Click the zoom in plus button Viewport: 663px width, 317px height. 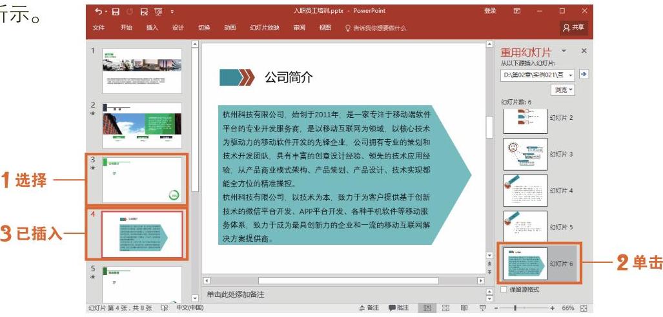[552, 308]
